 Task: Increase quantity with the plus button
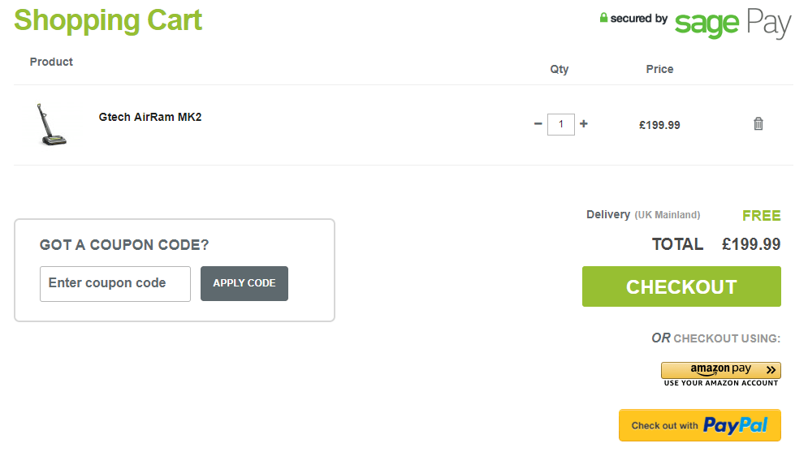584,123
